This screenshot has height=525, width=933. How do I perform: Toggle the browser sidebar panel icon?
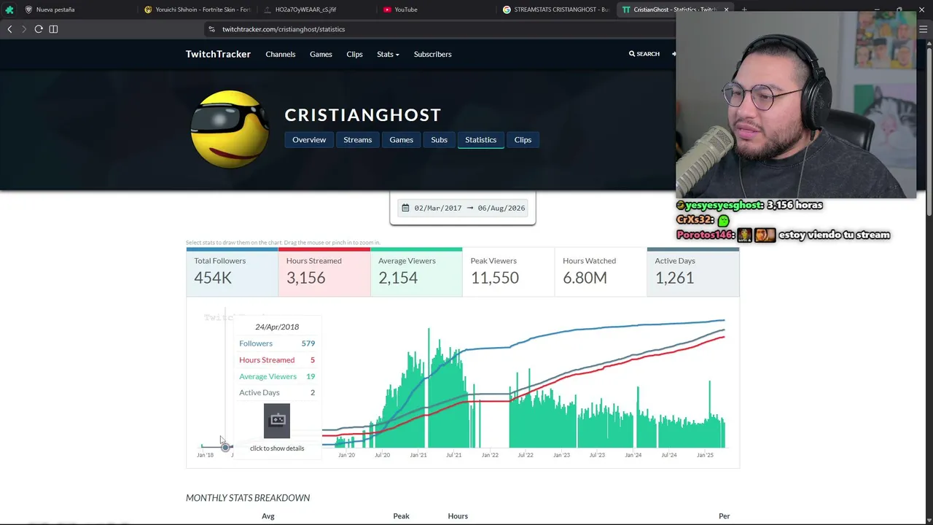tap(53, 29)
